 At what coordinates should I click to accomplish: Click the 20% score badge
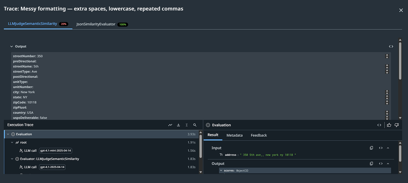pyautogui.click(x=64, y=24)
